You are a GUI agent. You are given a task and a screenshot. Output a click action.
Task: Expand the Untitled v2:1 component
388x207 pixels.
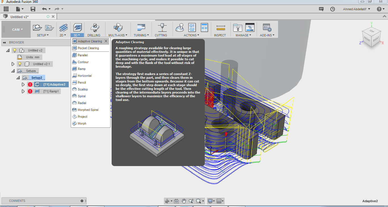[13, 64]
